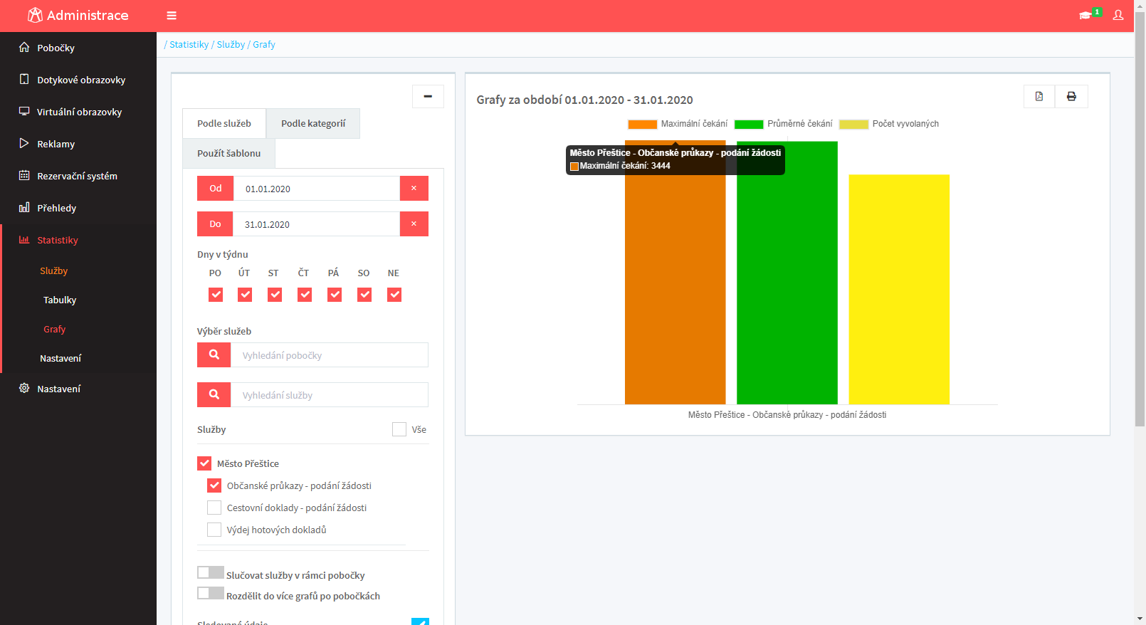This screenshot has width=1146, height=625.
Task: Clear the Od date with X button
Action: (414, 189)
